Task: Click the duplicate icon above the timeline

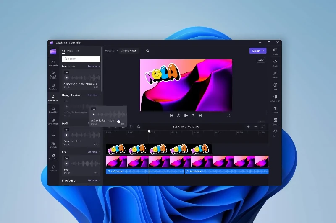Action: pyautogui.click(x=139, y=126)
